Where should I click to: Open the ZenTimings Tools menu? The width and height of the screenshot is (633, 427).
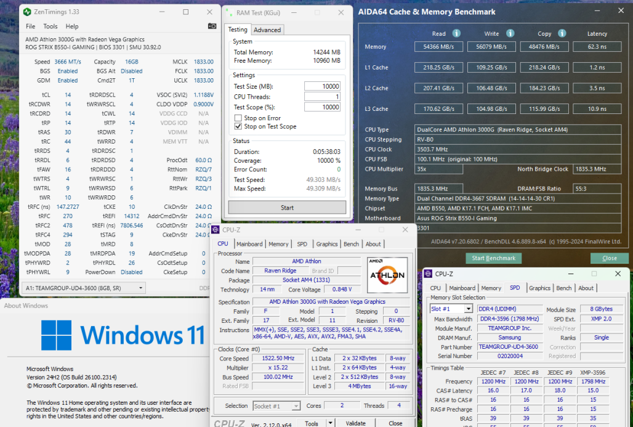(x=50, y=26)
